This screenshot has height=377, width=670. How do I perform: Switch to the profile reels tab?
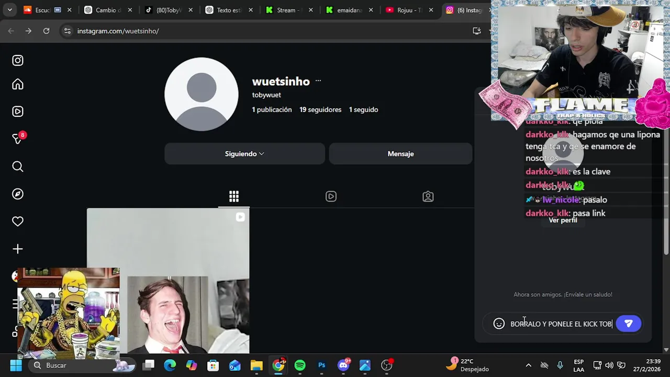point(331,196)
